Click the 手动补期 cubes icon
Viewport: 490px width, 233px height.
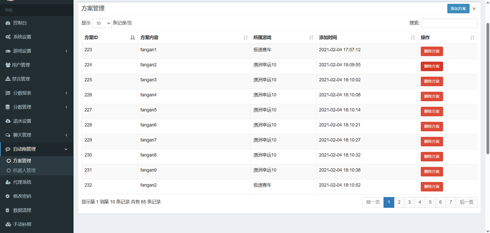(8, 224)
